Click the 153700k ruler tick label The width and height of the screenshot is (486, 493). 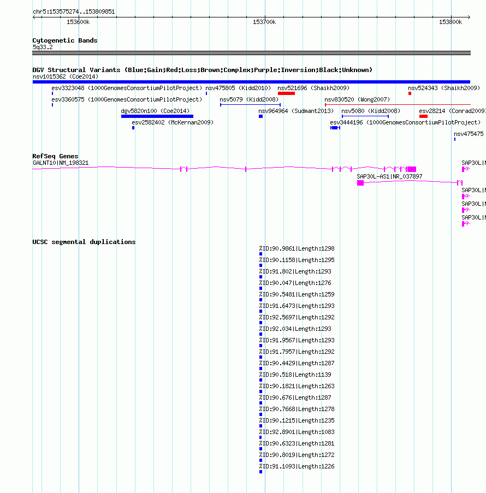click(264, 22)
